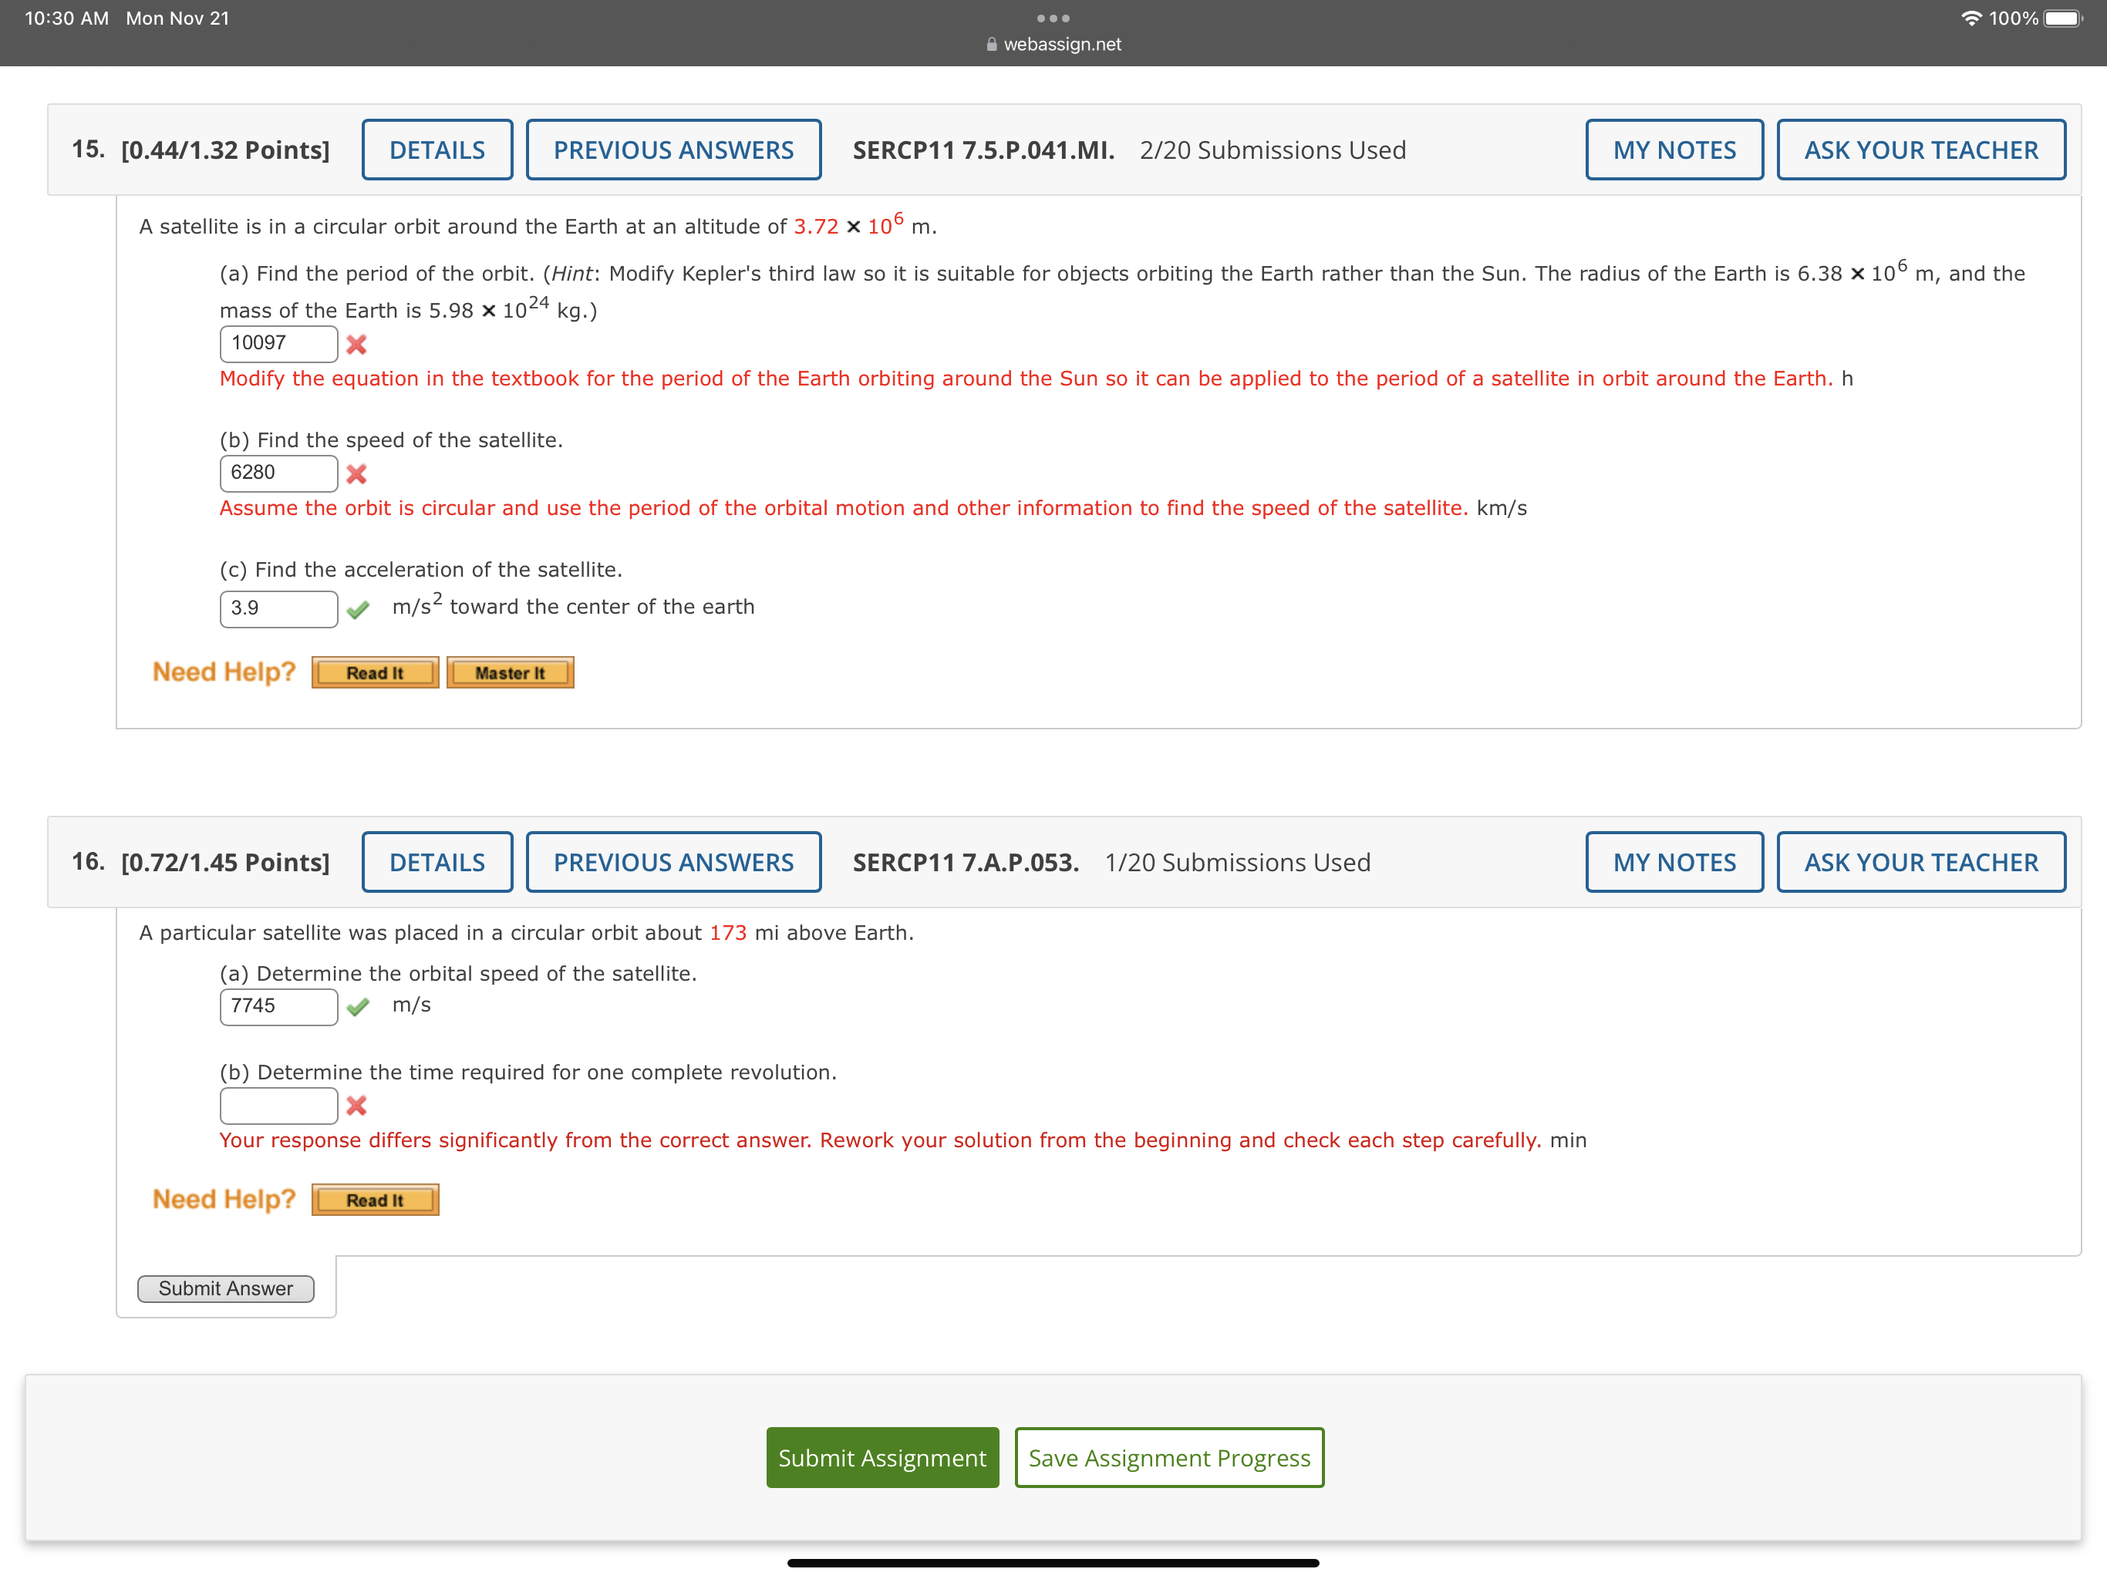Click the red X beside period answer 10097
The height and width of the screenshot is (1579, 2107).
(356, 345)
